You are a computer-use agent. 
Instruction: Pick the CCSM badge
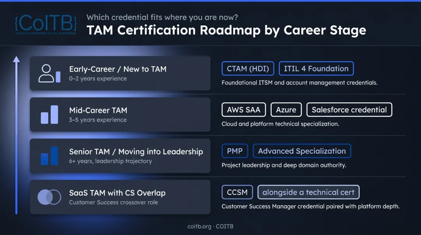click(x=237, y=192)
